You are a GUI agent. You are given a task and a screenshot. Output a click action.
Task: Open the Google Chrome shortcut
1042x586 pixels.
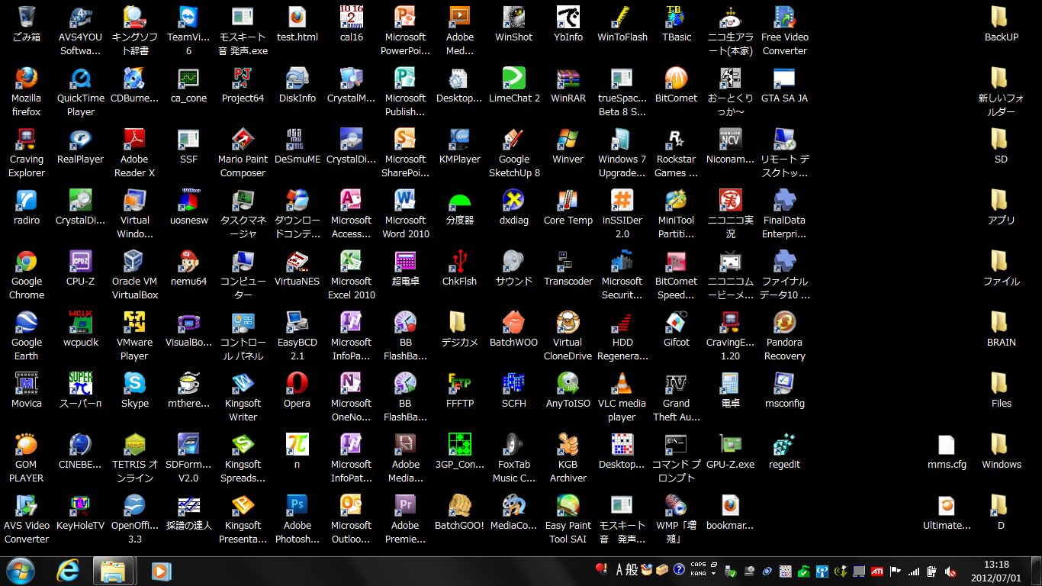(27, 275)
